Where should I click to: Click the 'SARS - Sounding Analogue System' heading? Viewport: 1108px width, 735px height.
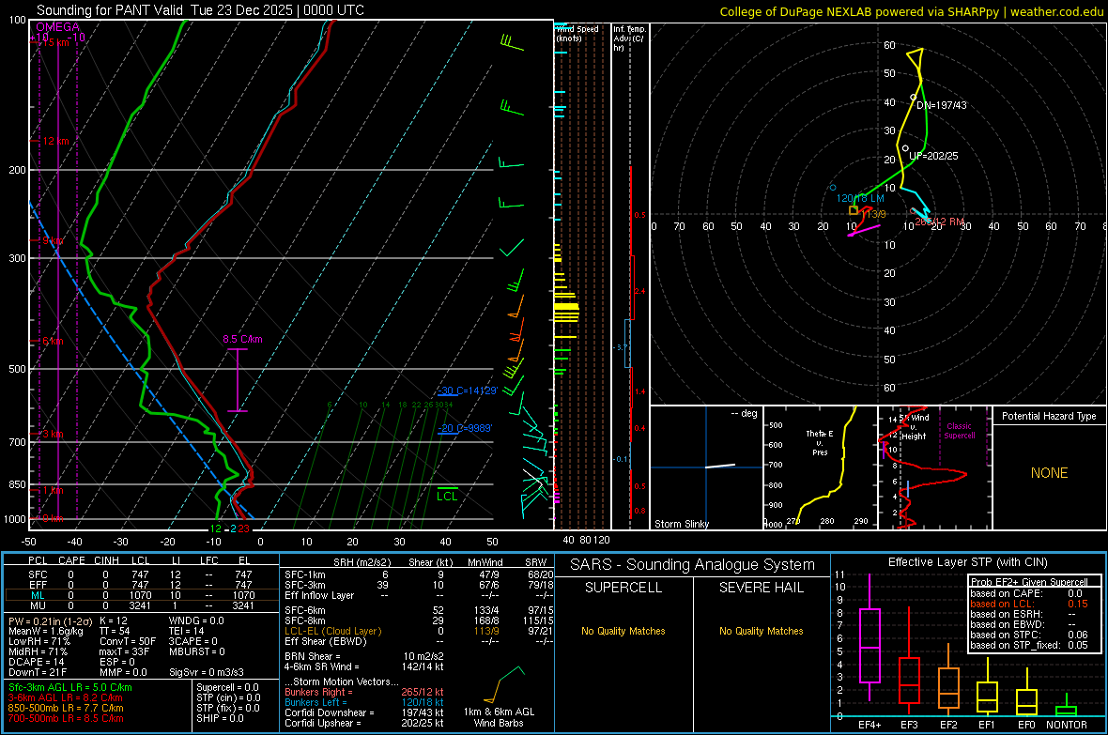point(693,565)
